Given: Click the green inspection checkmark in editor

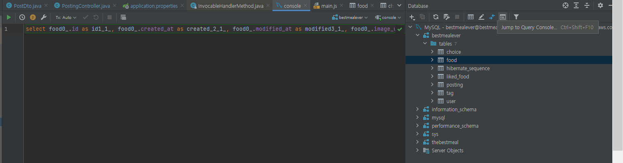Looking at the screenshot, I should point(399,29).
